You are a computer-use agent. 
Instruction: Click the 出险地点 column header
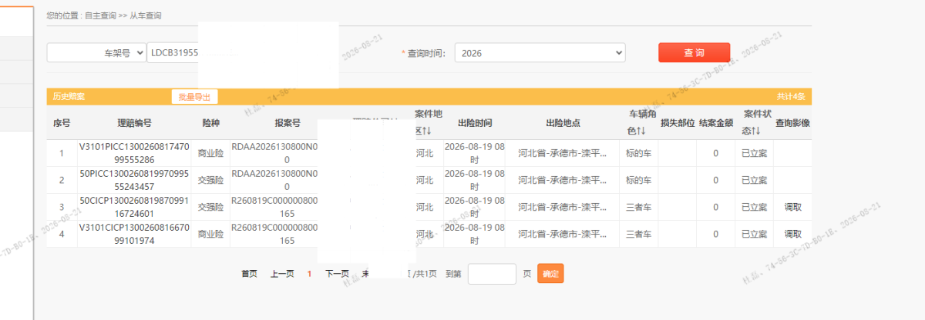pos(563,123)
